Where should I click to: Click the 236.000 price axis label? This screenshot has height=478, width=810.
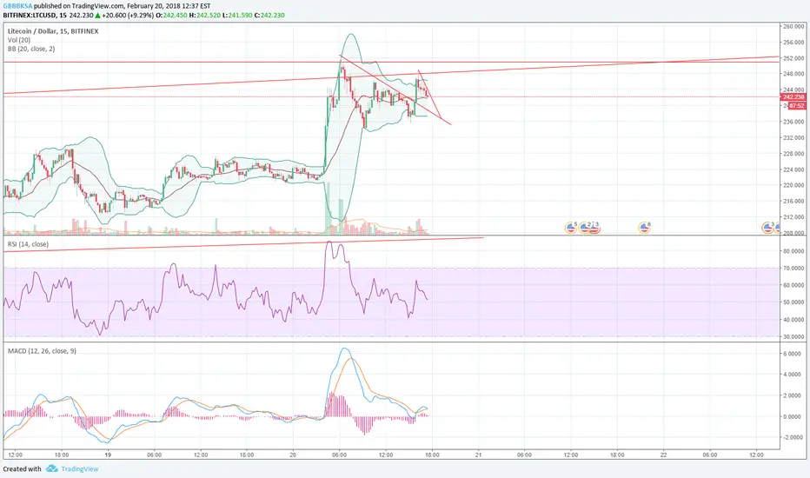pos(793,122)
